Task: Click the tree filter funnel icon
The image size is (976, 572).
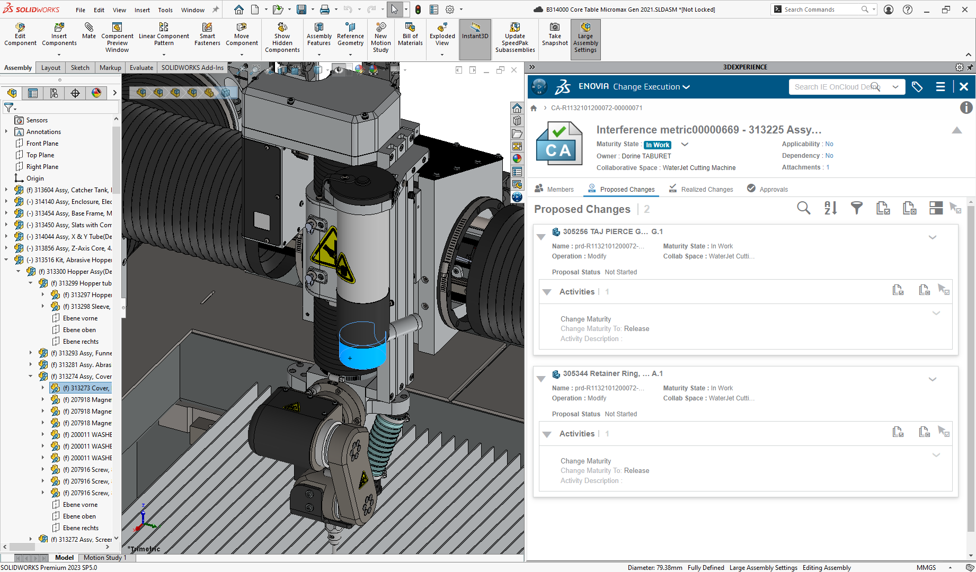Action: (x=9, y=108)
